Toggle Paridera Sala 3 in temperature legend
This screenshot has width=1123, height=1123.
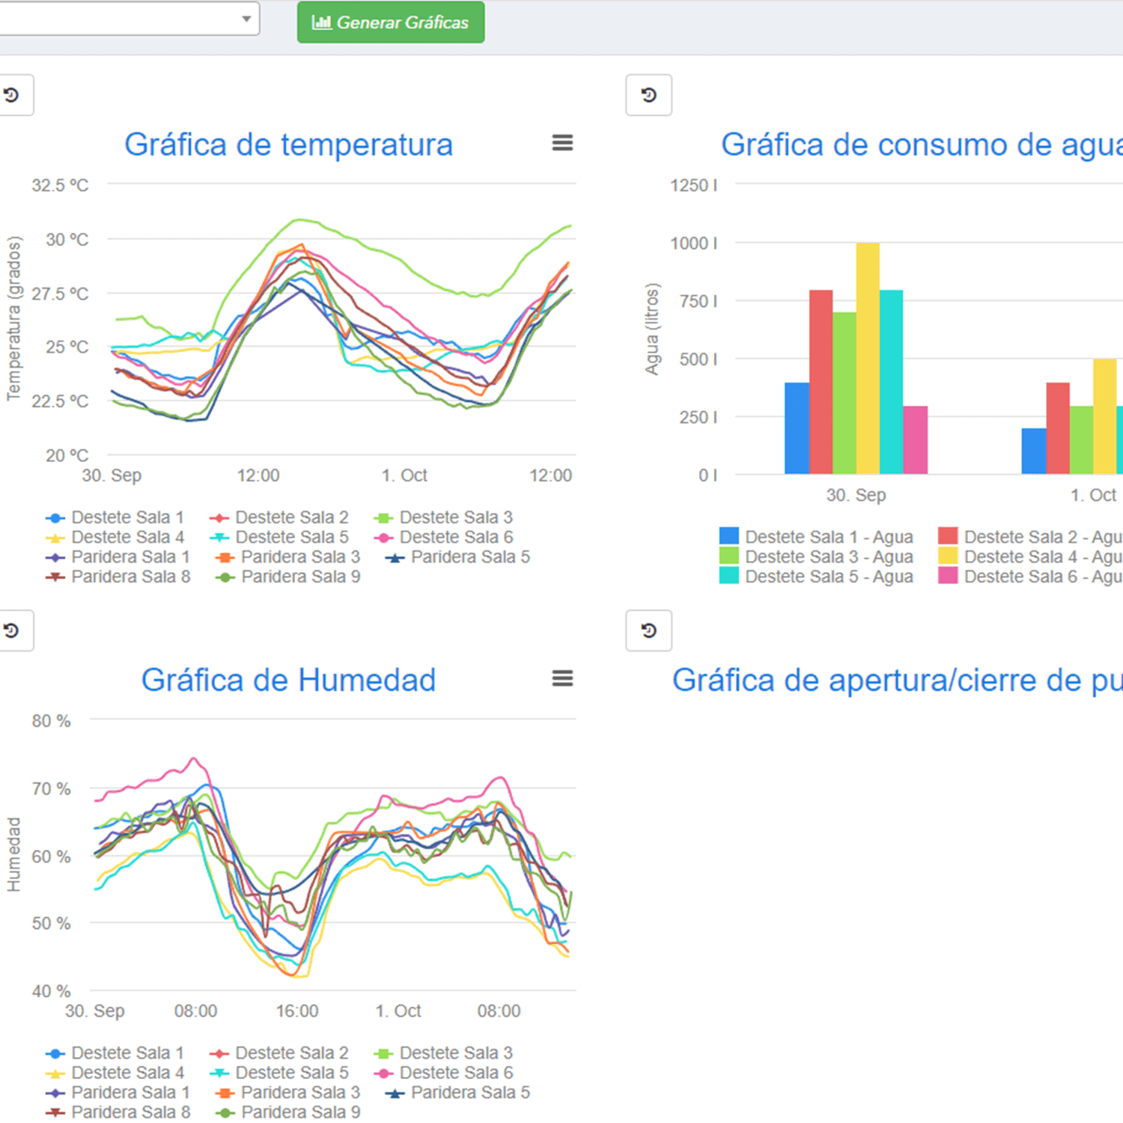point(287,557)
